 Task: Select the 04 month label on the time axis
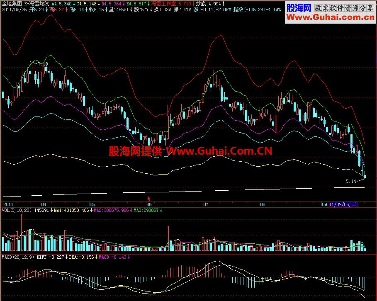coord(44,204)
